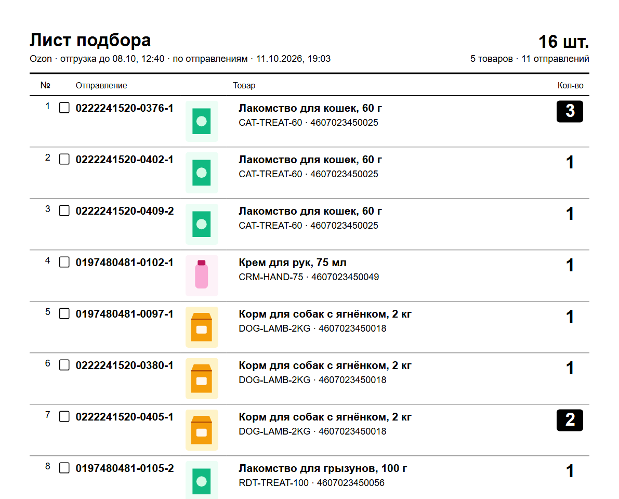Click the orange dog food box icon in row 5
This screenshot has width=619, height=499.
[202, 327]
